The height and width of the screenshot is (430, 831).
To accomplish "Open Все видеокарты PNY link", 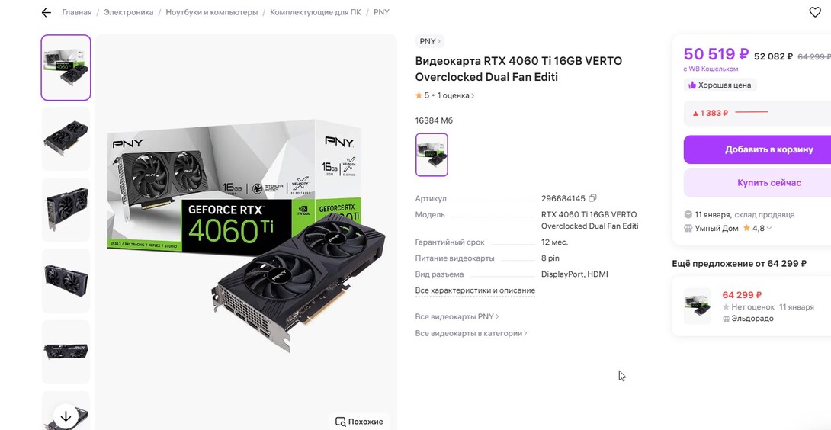I will [457, 316].
